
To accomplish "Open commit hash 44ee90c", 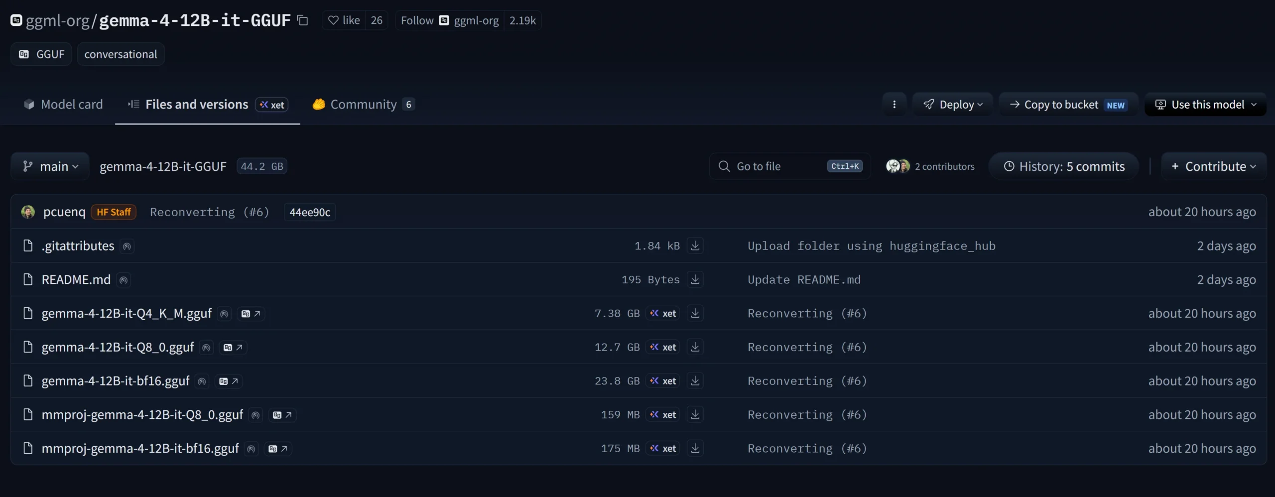I will [x=310, y=212].
